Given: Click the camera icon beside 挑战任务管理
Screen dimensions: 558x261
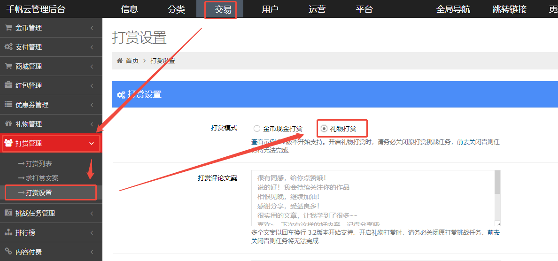Looking at the screenshot, I should (8, 213).
